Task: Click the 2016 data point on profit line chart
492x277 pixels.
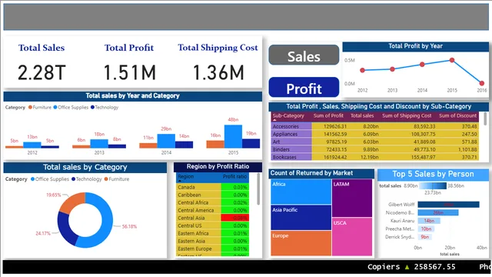Action: pyautogui.click(x=482, y=83)
